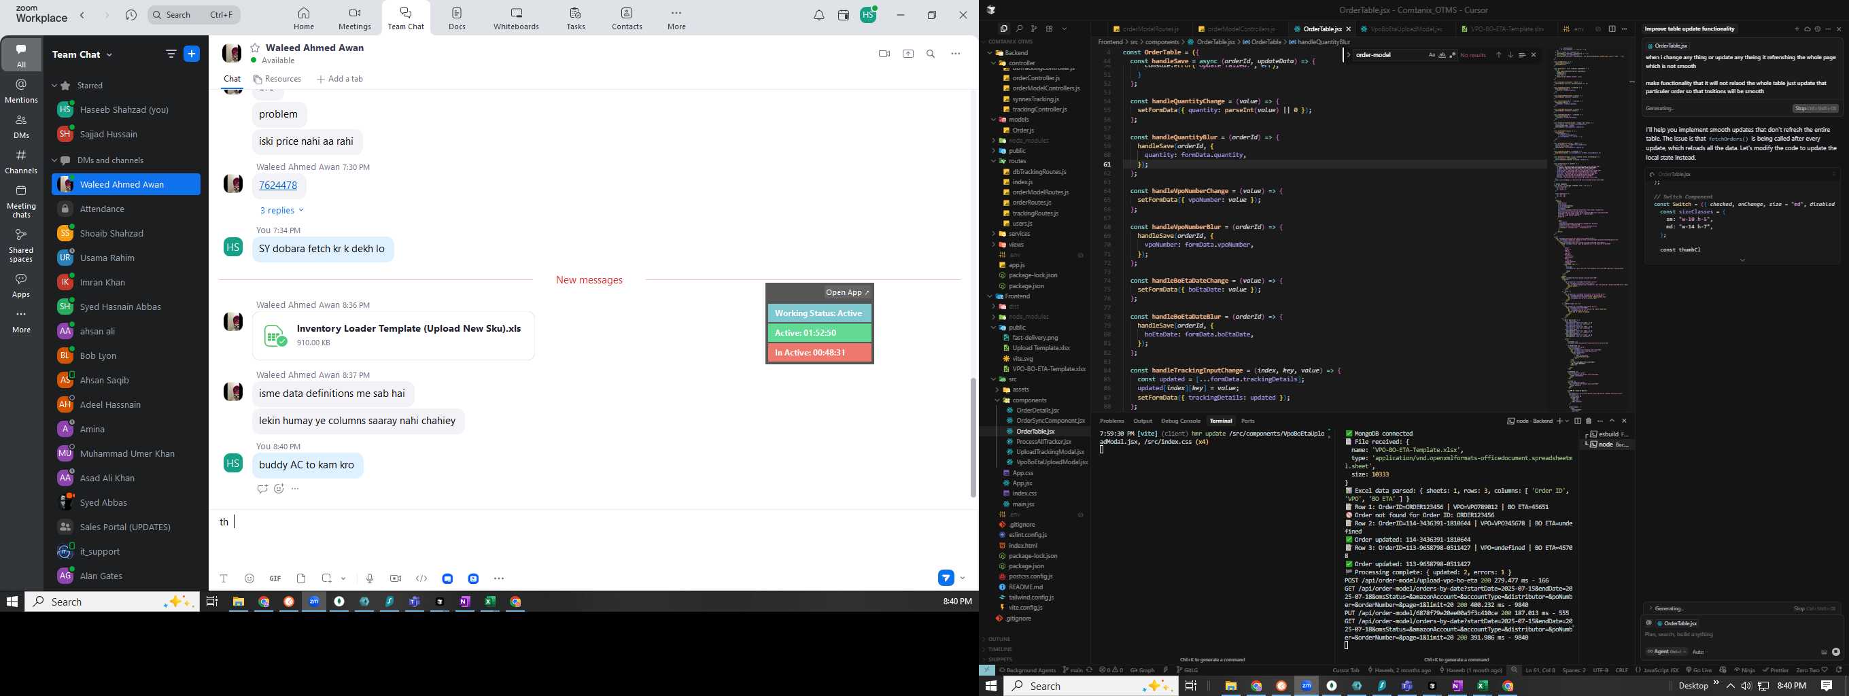Image resolution: width=1849 pixels, height=696 pixels.
Task: Star the Waleed Ahmed Awan conversation
Action: [255, 48]
